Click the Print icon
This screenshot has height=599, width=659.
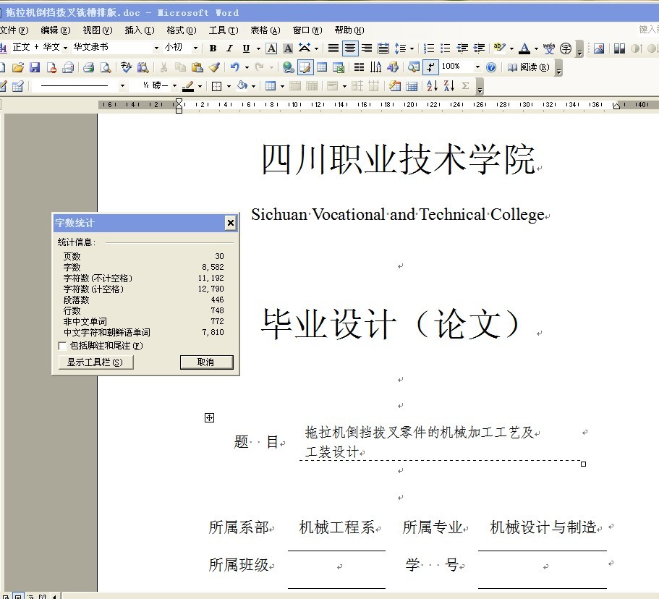[88, 67]
